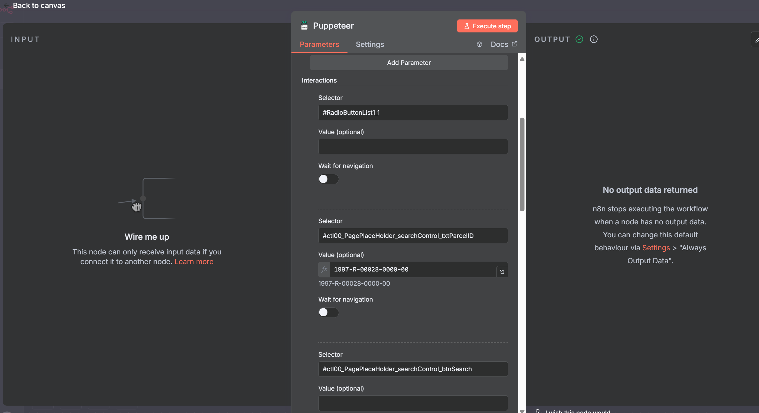Click the back arrow beside Back to canvas
The width and height of the screenshot is (759, 413).
[6, 5]
